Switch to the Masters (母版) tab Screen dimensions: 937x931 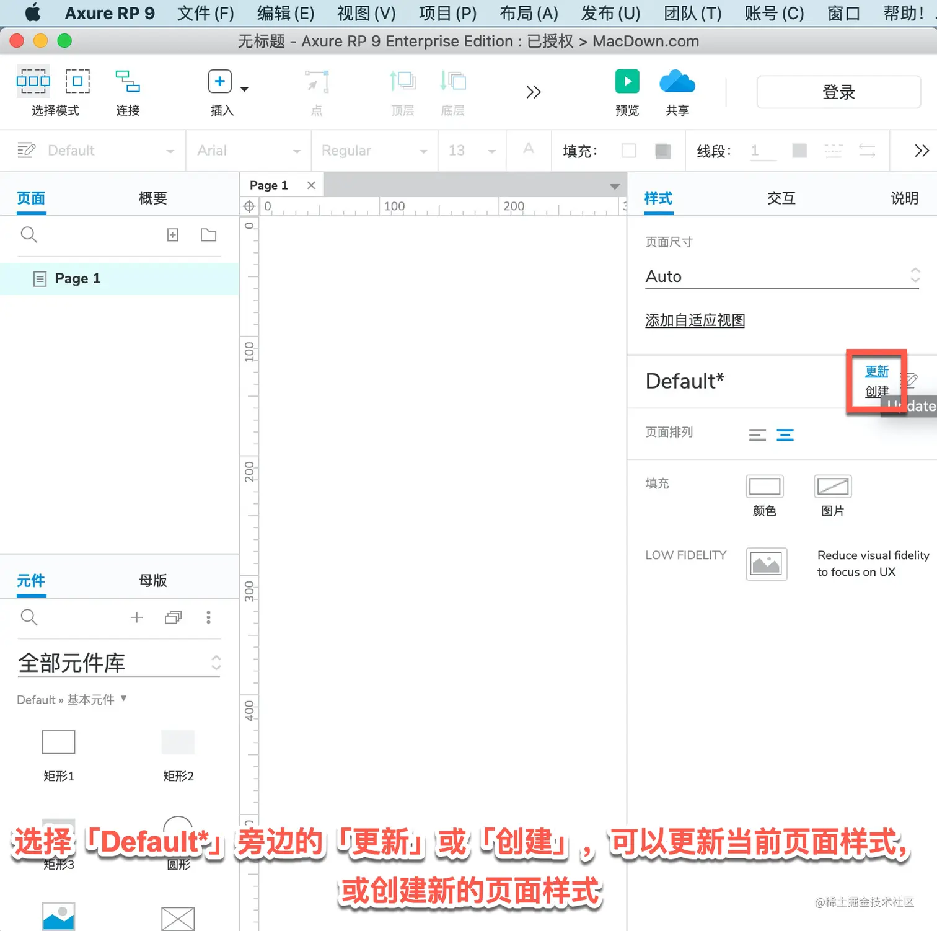coord(153,581)
